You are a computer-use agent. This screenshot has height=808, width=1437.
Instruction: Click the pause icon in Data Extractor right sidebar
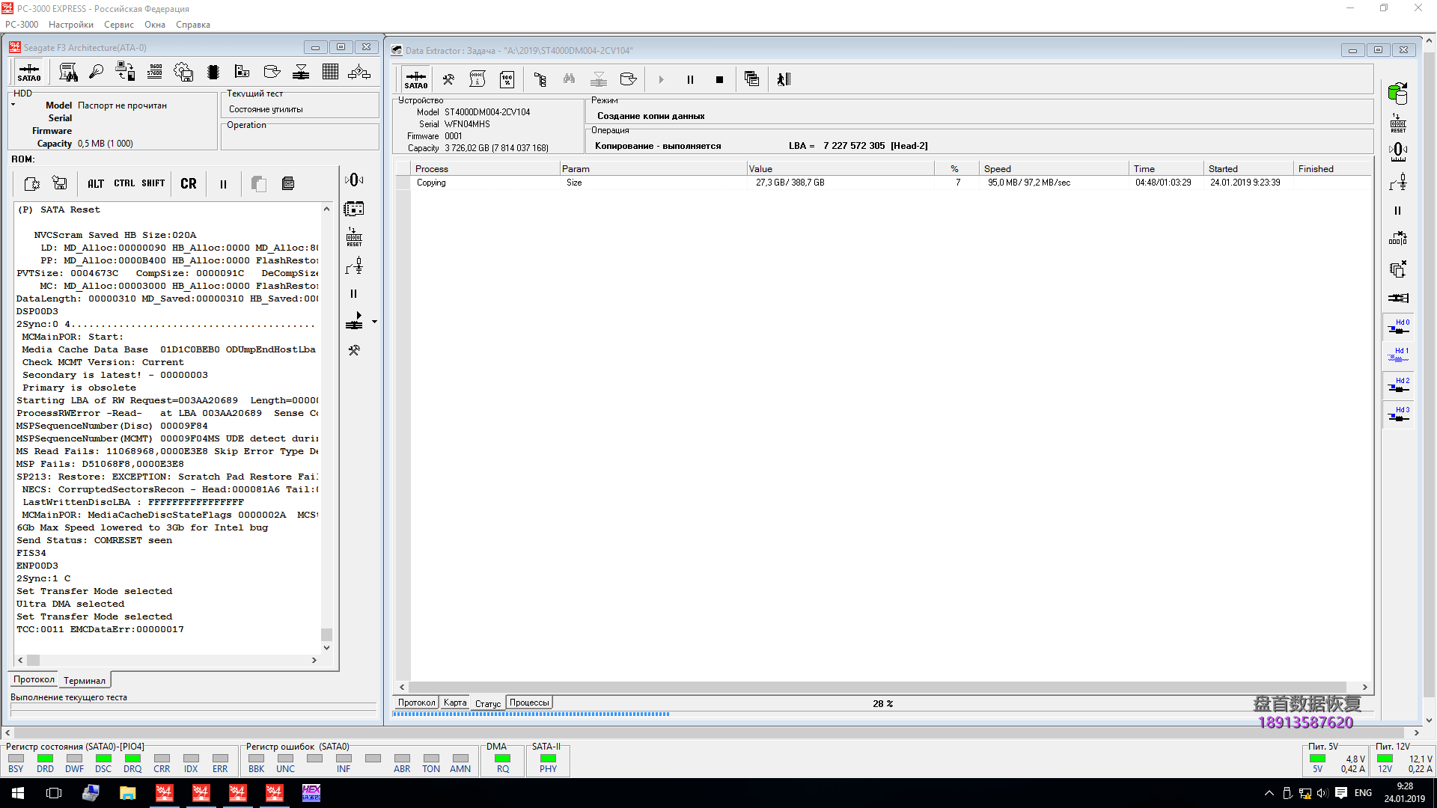tap(1397, 211)
